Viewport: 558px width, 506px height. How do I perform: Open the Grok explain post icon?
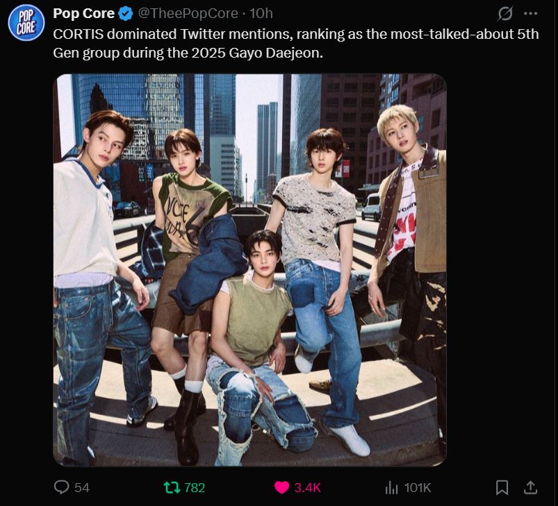(505, 13)
